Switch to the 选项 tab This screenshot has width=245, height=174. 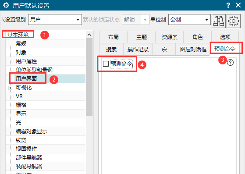[225, 37]
